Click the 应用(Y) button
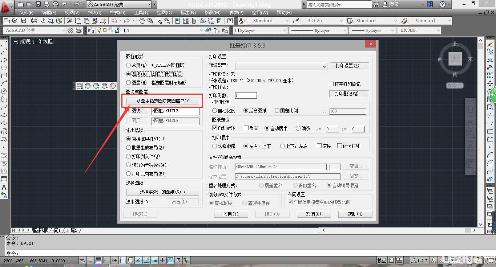 (231, 214)
